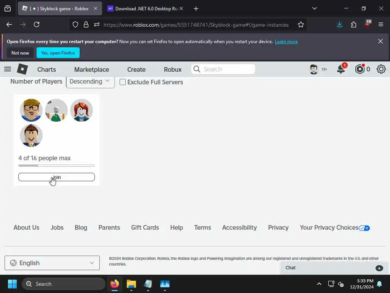The height and width of the screenshot is (293, 390).
Task: Click the site security padlock icon
Action: pyautogui.click(x=86, y=24)
